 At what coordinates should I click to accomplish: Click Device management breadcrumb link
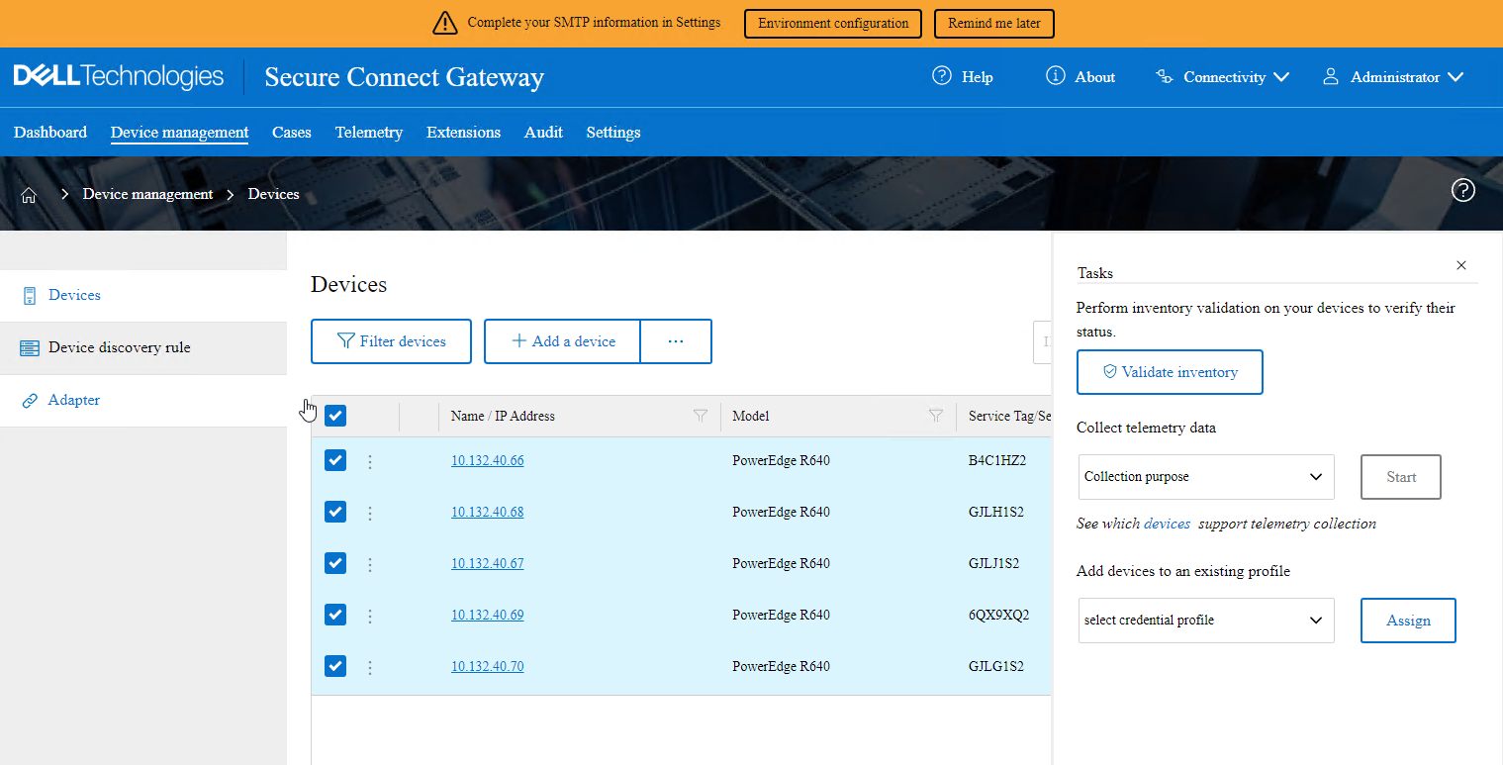coord(147,195)
